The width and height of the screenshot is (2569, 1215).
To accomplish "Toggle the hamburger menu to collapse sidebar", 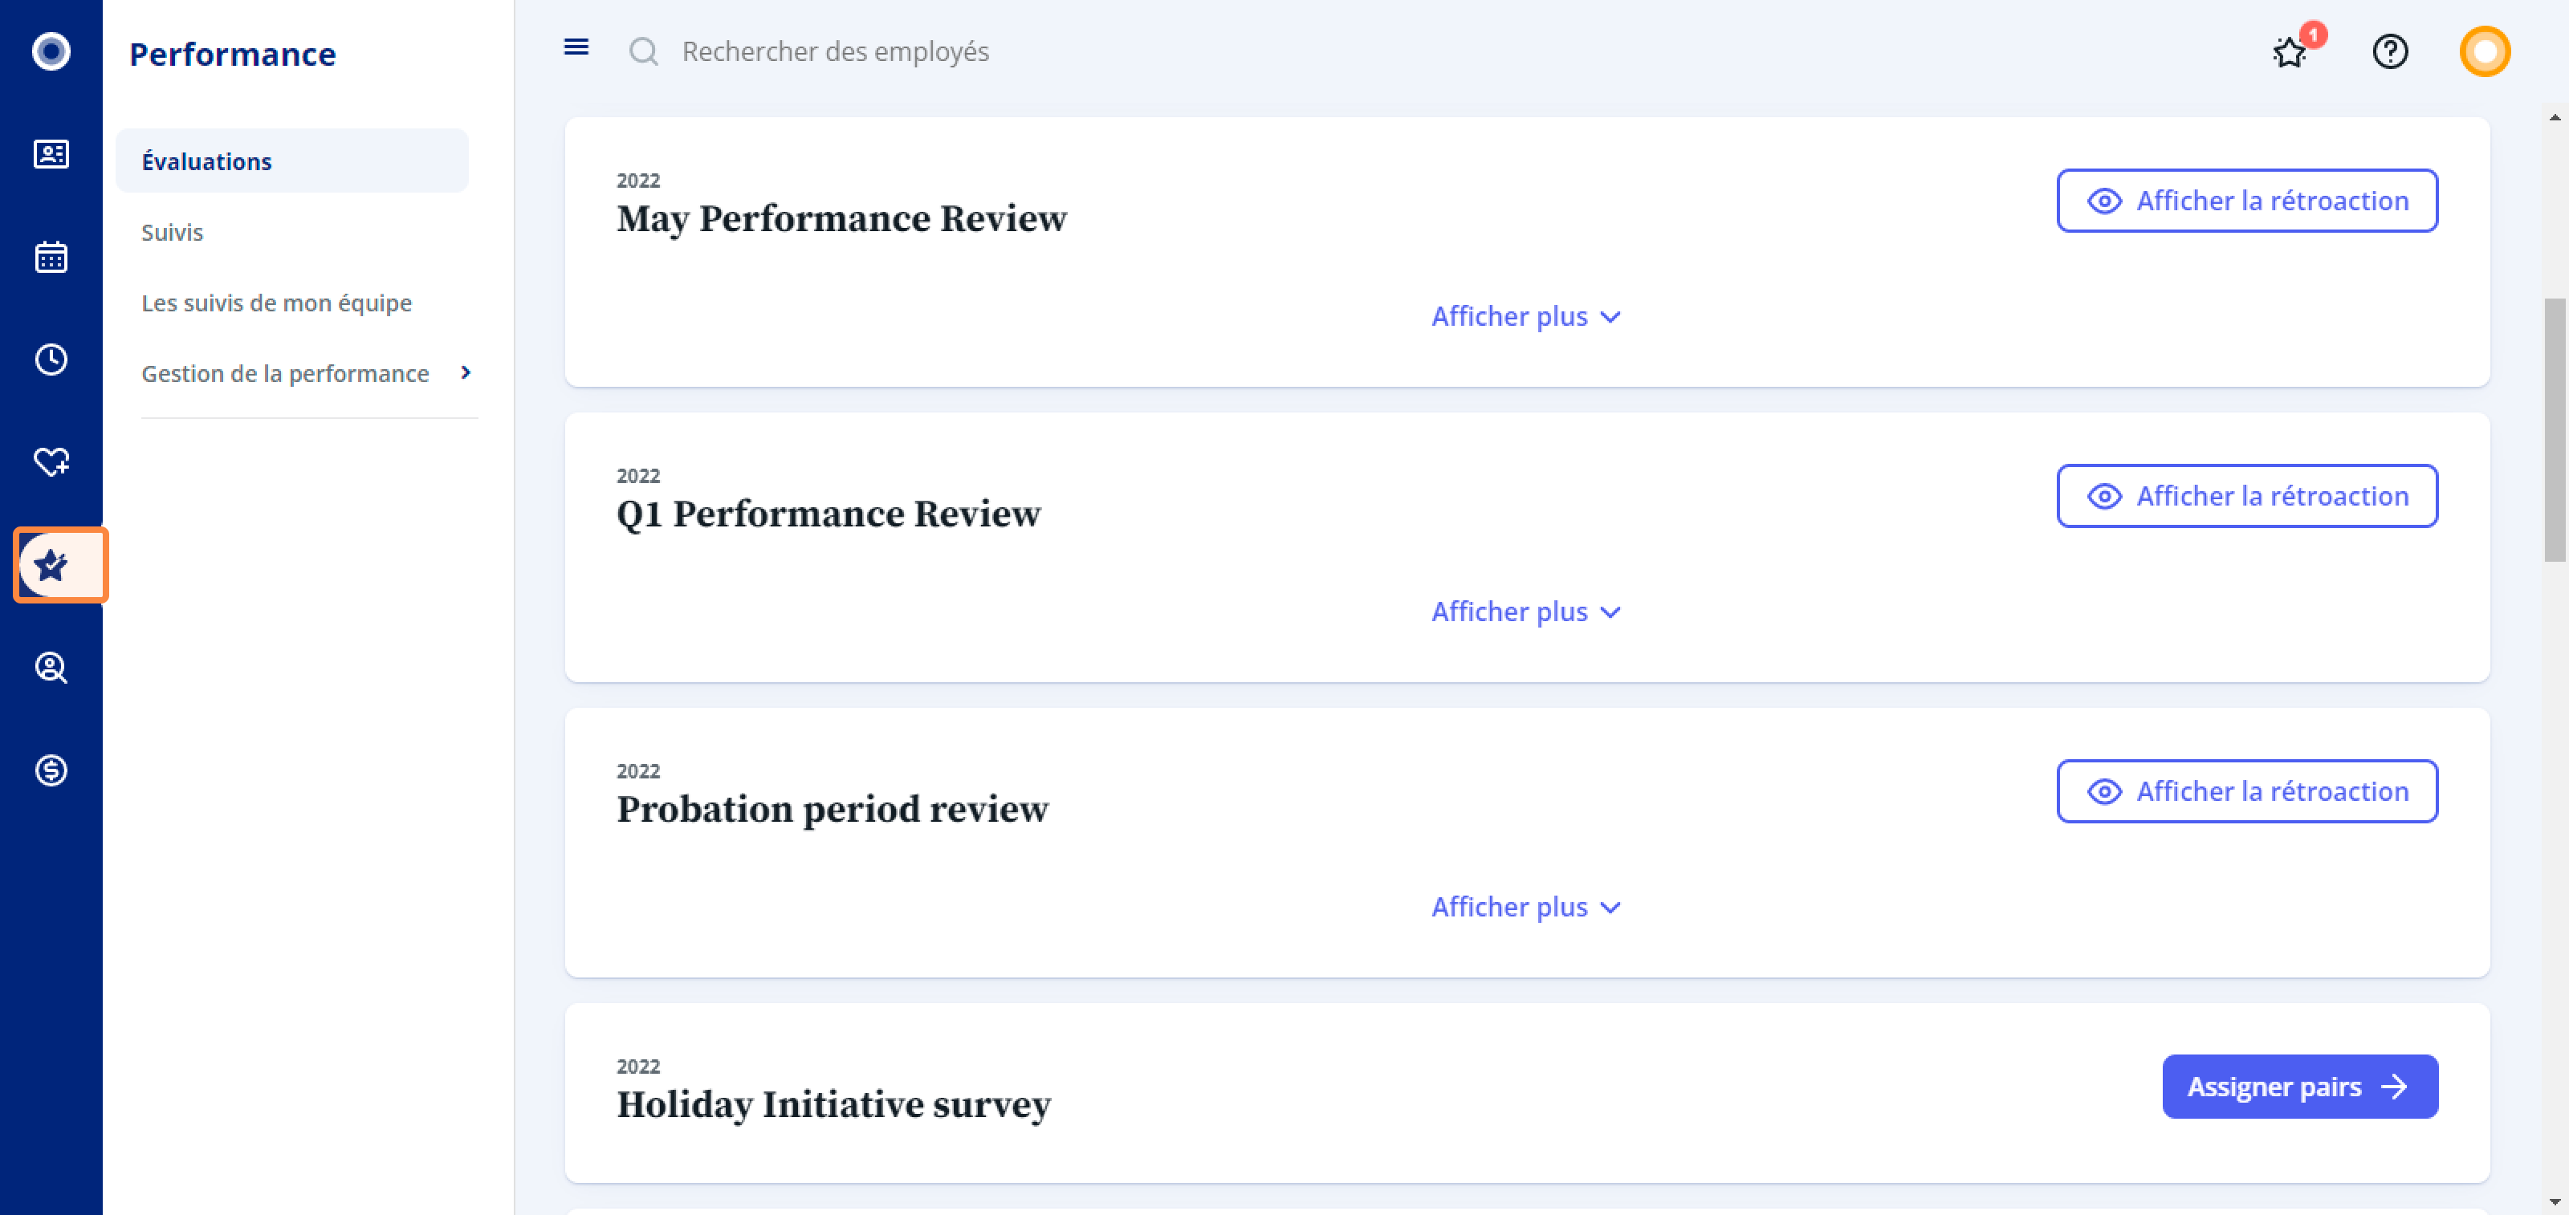I will (576, 47).
